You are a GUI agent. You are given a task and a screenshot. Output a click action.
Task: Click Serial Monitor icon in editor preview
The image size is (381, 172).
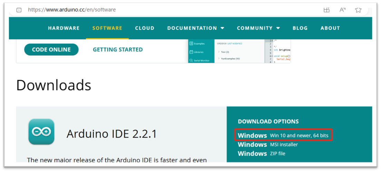[191, 60]
